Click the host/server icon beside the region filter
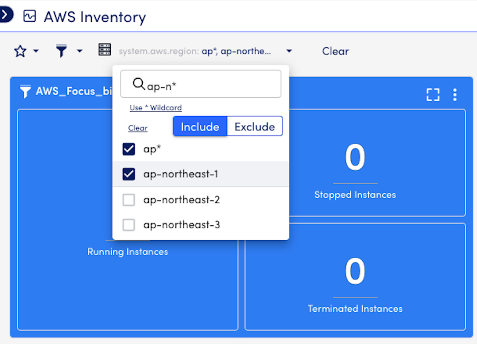This screenshot has height=344, width=477. pos(105,50)
